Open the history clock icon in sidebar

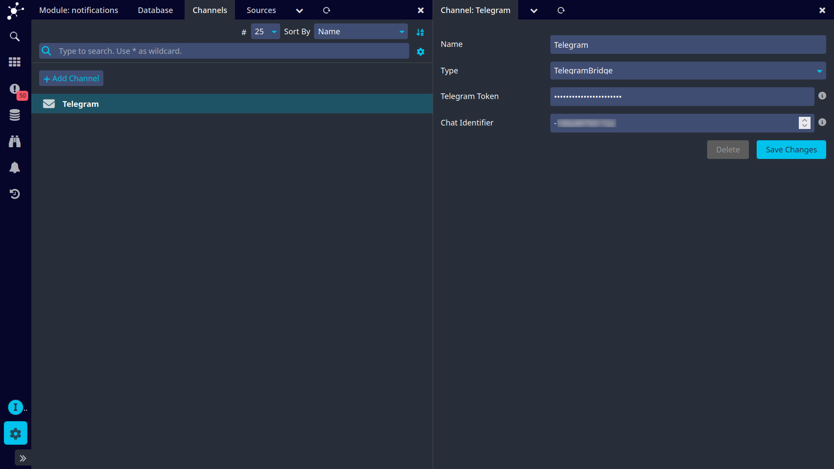tap(15, 194)
